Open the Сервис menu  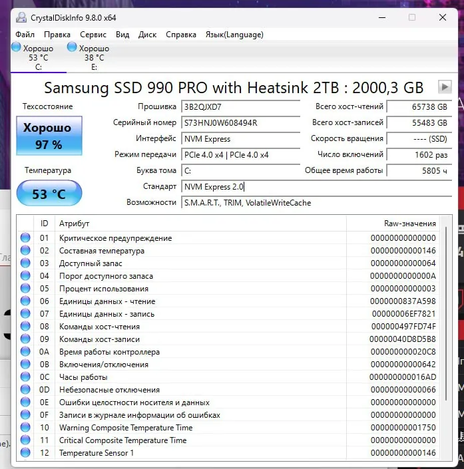click(x=93, y=35)
